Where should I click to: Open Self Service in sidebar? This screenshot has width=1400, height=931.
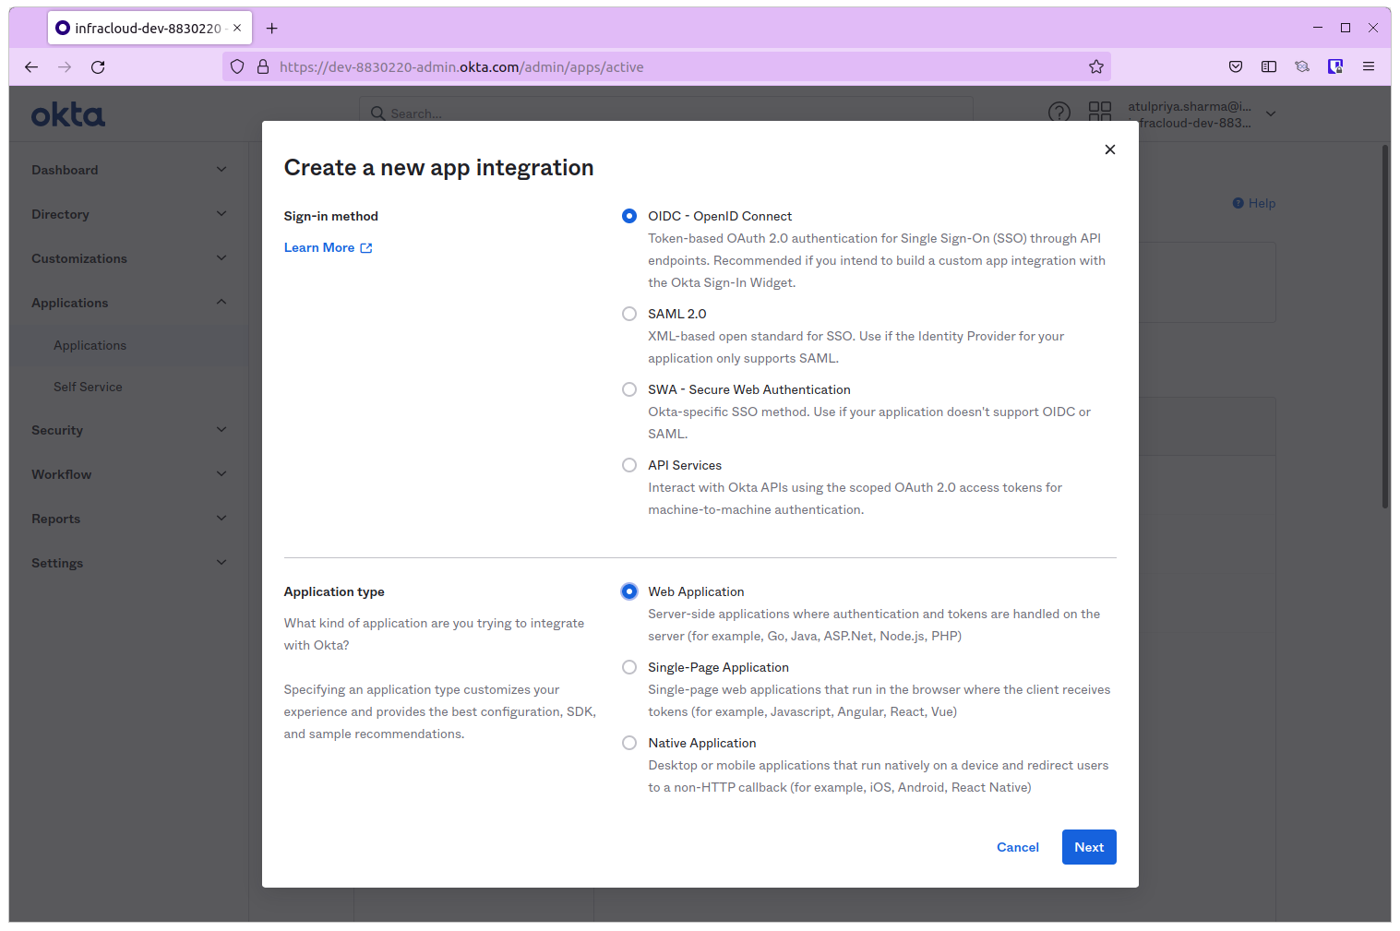click(88, 387)
